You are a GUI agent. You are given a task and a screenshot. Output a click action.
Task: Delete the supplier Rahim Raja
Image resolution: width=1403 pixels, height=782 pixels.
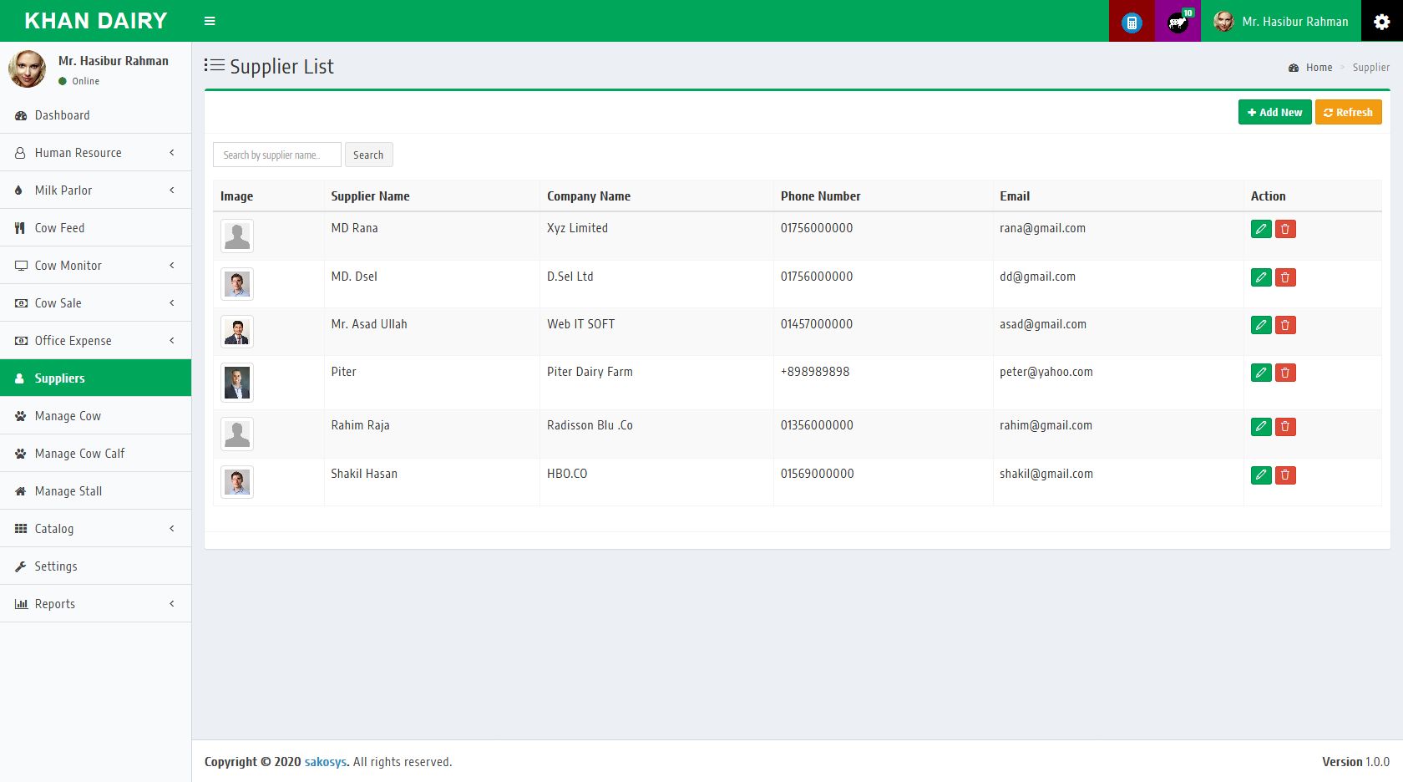click(1286, 426)
